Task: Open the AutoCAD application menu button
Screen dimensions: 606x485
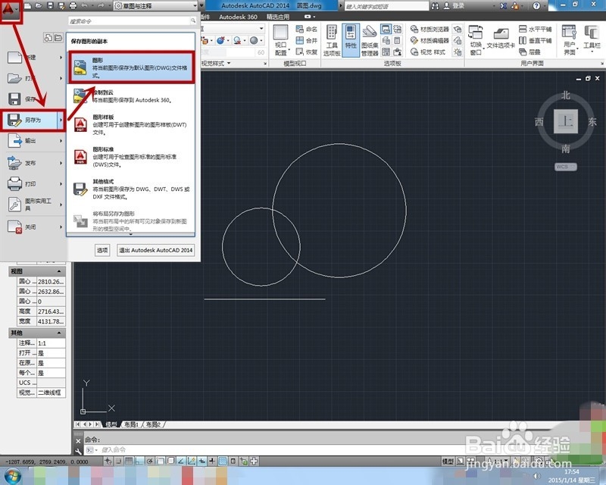Action: (x=9, y=10)
